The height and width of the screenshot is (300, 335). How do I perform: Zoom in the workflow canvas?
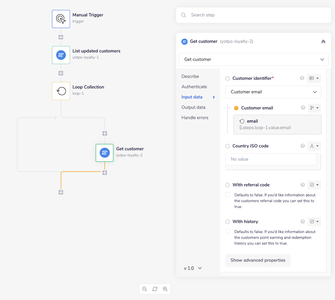(165, 289)
